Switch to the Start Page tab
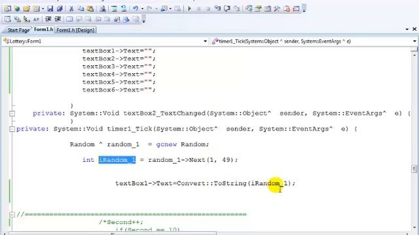The height and width of the screenshot is (235, 419). [x=18, y=30]
